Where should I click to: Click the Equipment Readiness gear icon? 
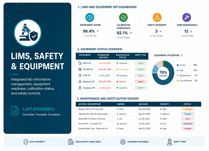tap(123, 142)
